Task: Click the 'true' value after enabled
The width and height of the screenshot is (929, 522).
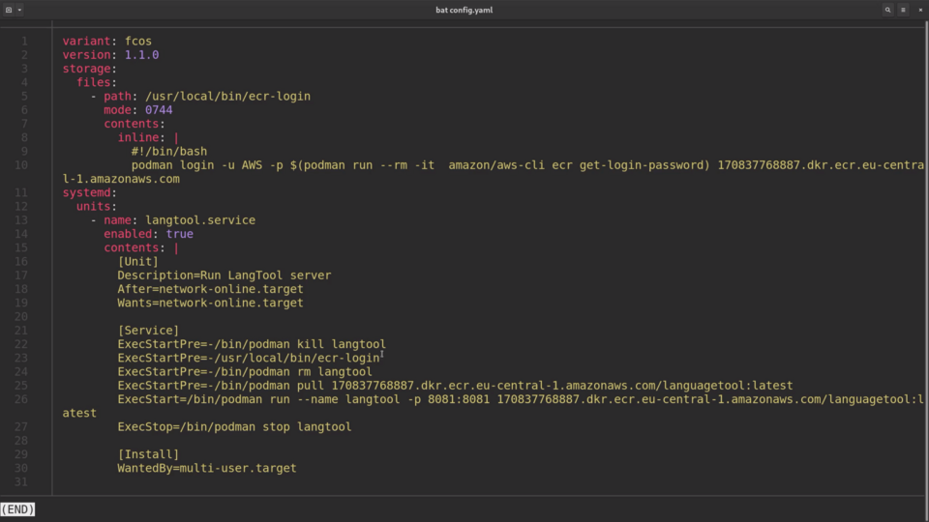Action: [x=180, y=234]
